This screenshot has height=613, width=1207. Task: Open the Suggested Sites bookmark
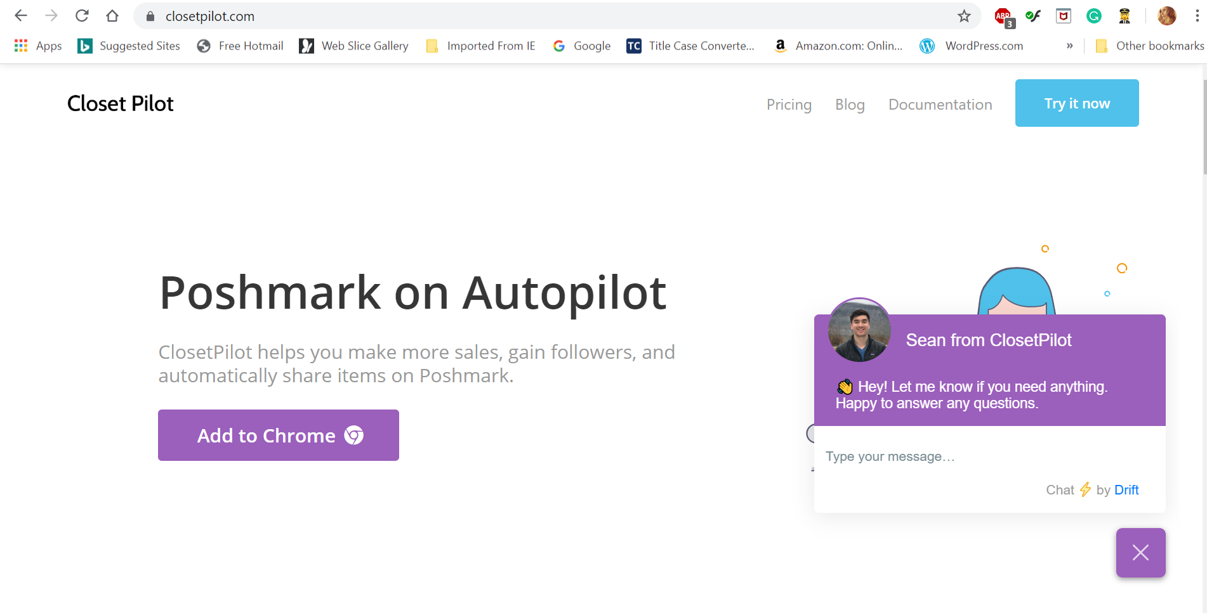129,46
